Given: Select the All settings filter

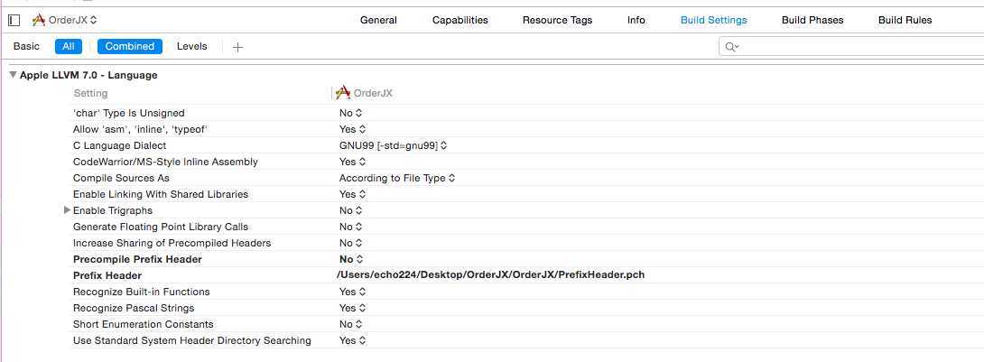Looking at the screenshot, I should click(x=69, y=46).
